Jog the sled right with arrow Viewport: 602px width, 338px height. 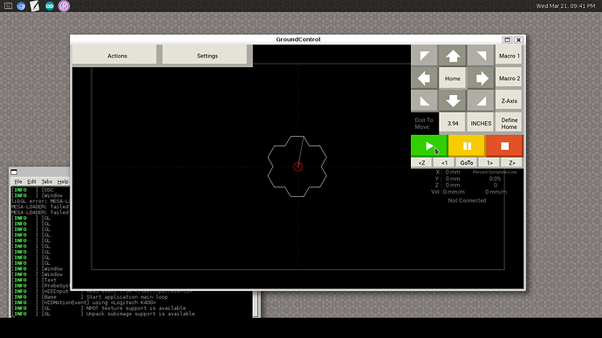(481, 78)
